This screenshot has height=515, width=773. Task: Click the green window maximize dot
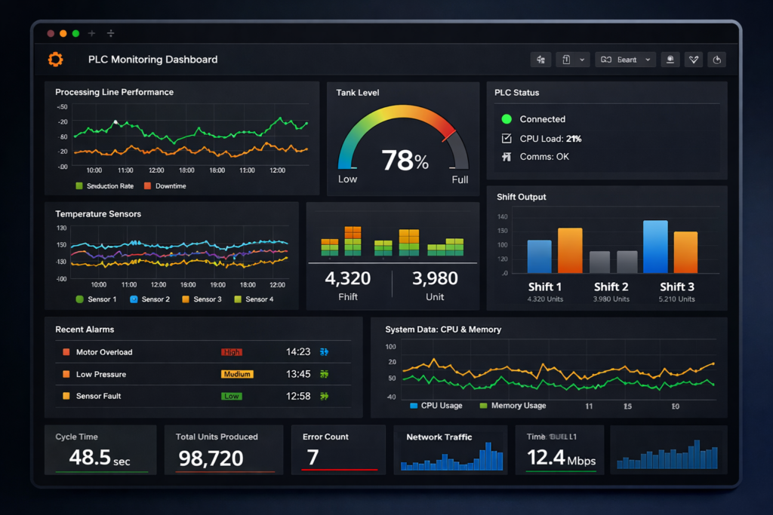(x=75, y=33)
